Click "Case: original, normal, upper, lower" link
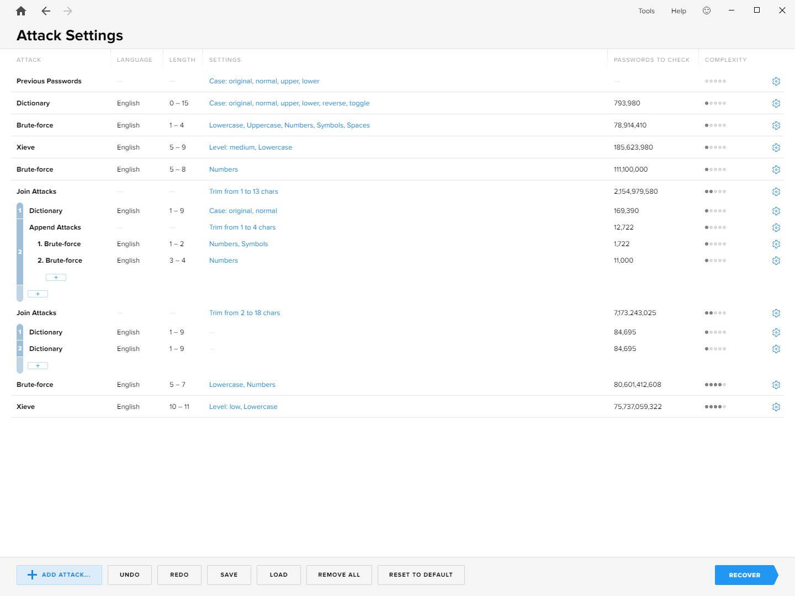This screenshot has width=795, height=596. click(264, 81)
